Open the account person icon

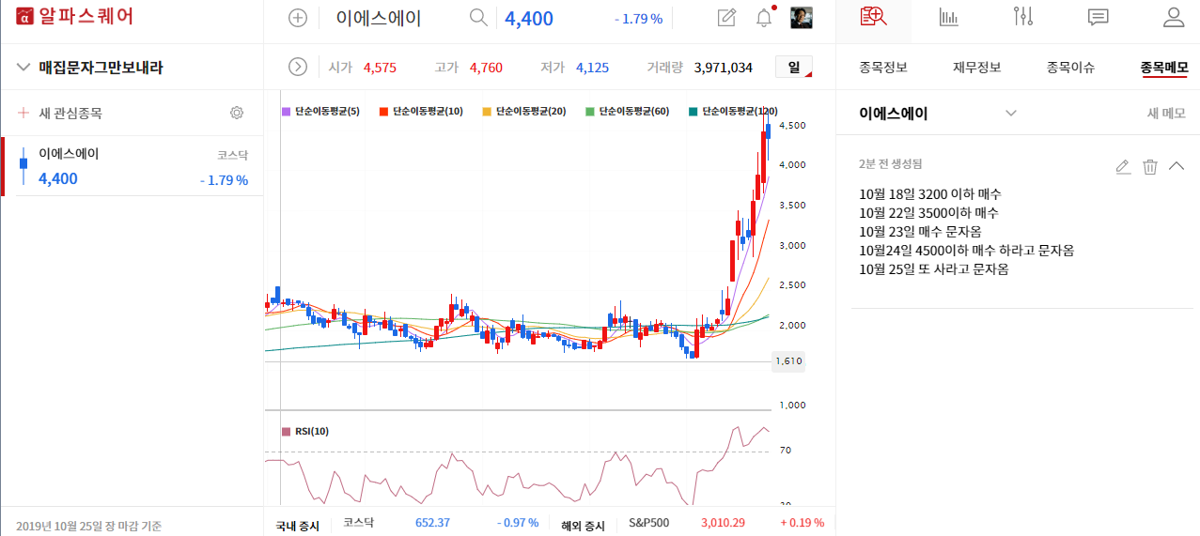pyautogui.click(x=1174, y=17)
